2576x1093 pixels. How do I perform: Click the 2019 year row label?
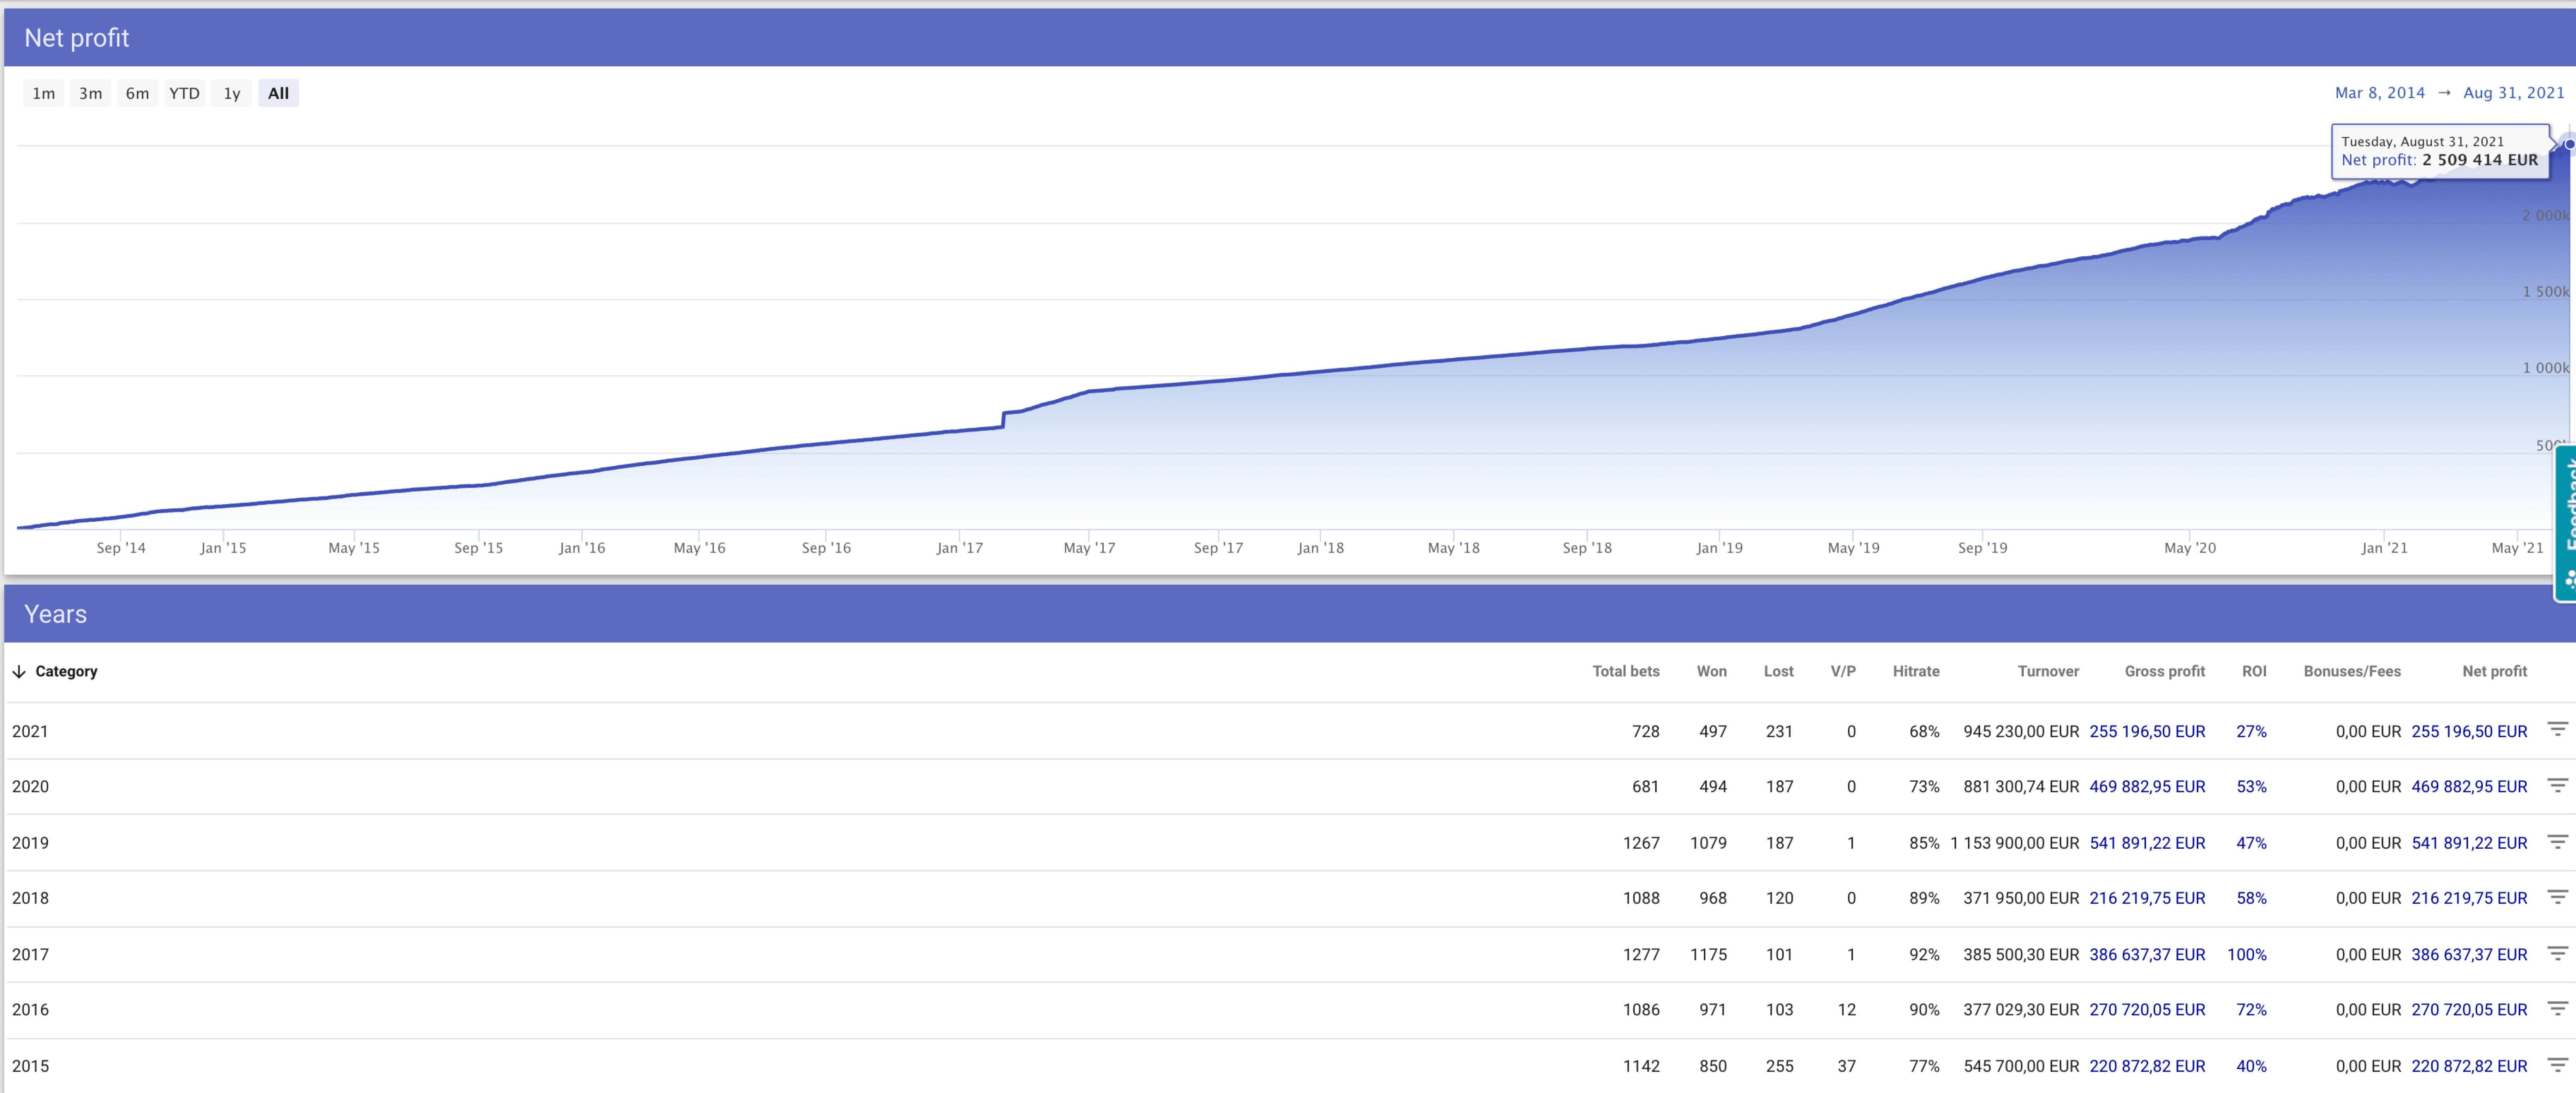(30, 843)
